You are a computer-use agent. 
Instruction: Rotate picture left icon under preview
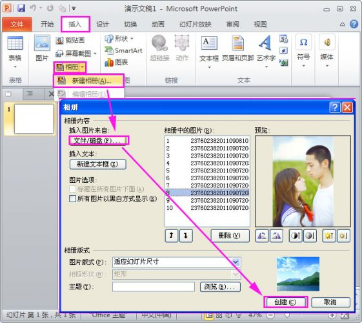(262, 236)
